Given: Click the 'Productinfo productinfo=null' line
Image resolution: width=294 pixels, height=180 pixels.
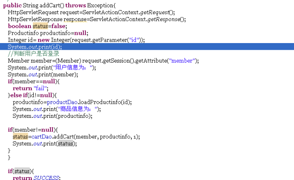Looking at the screenshot, I should (48, 33).
